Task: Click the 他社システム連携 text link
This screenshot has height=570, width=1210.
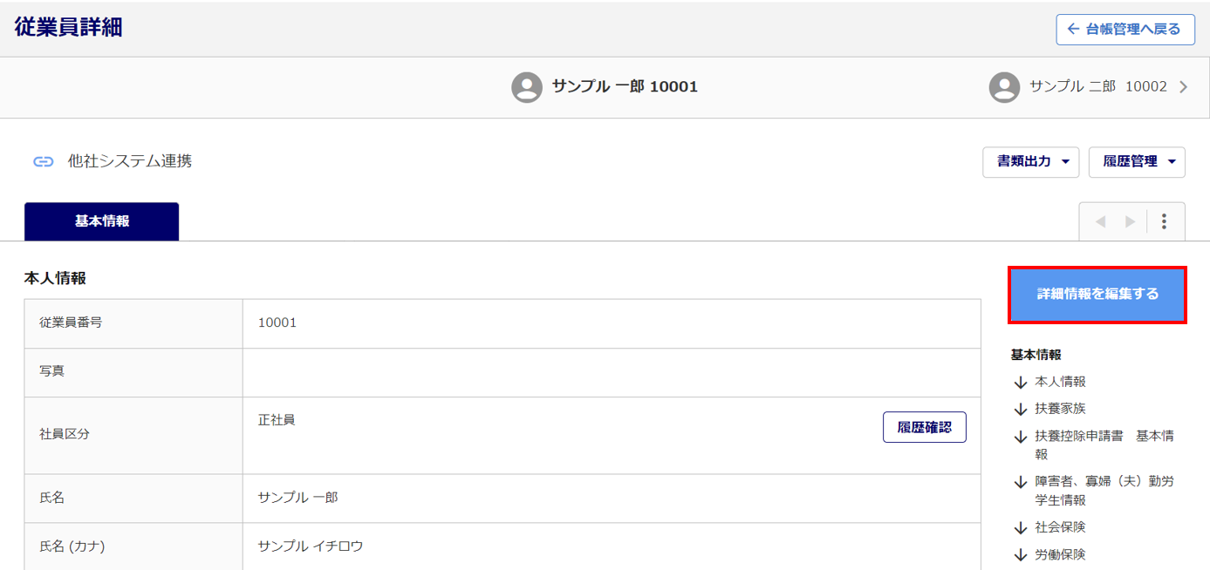Action: pos(130,161)
